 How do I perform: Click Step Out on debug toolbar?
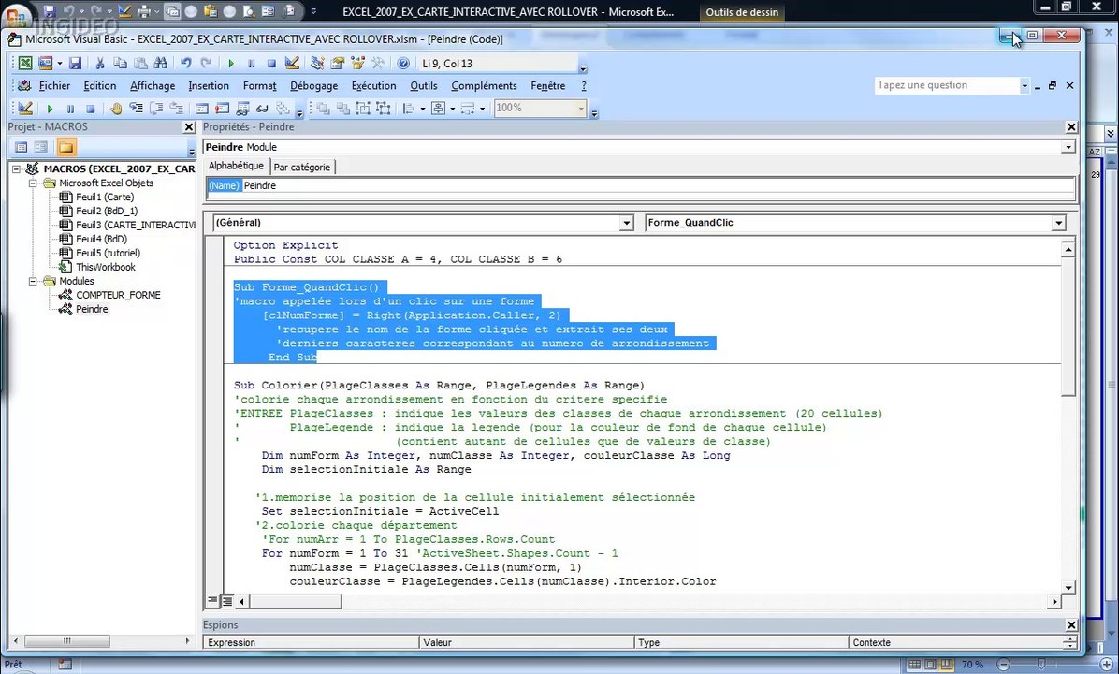coord(176,109)
